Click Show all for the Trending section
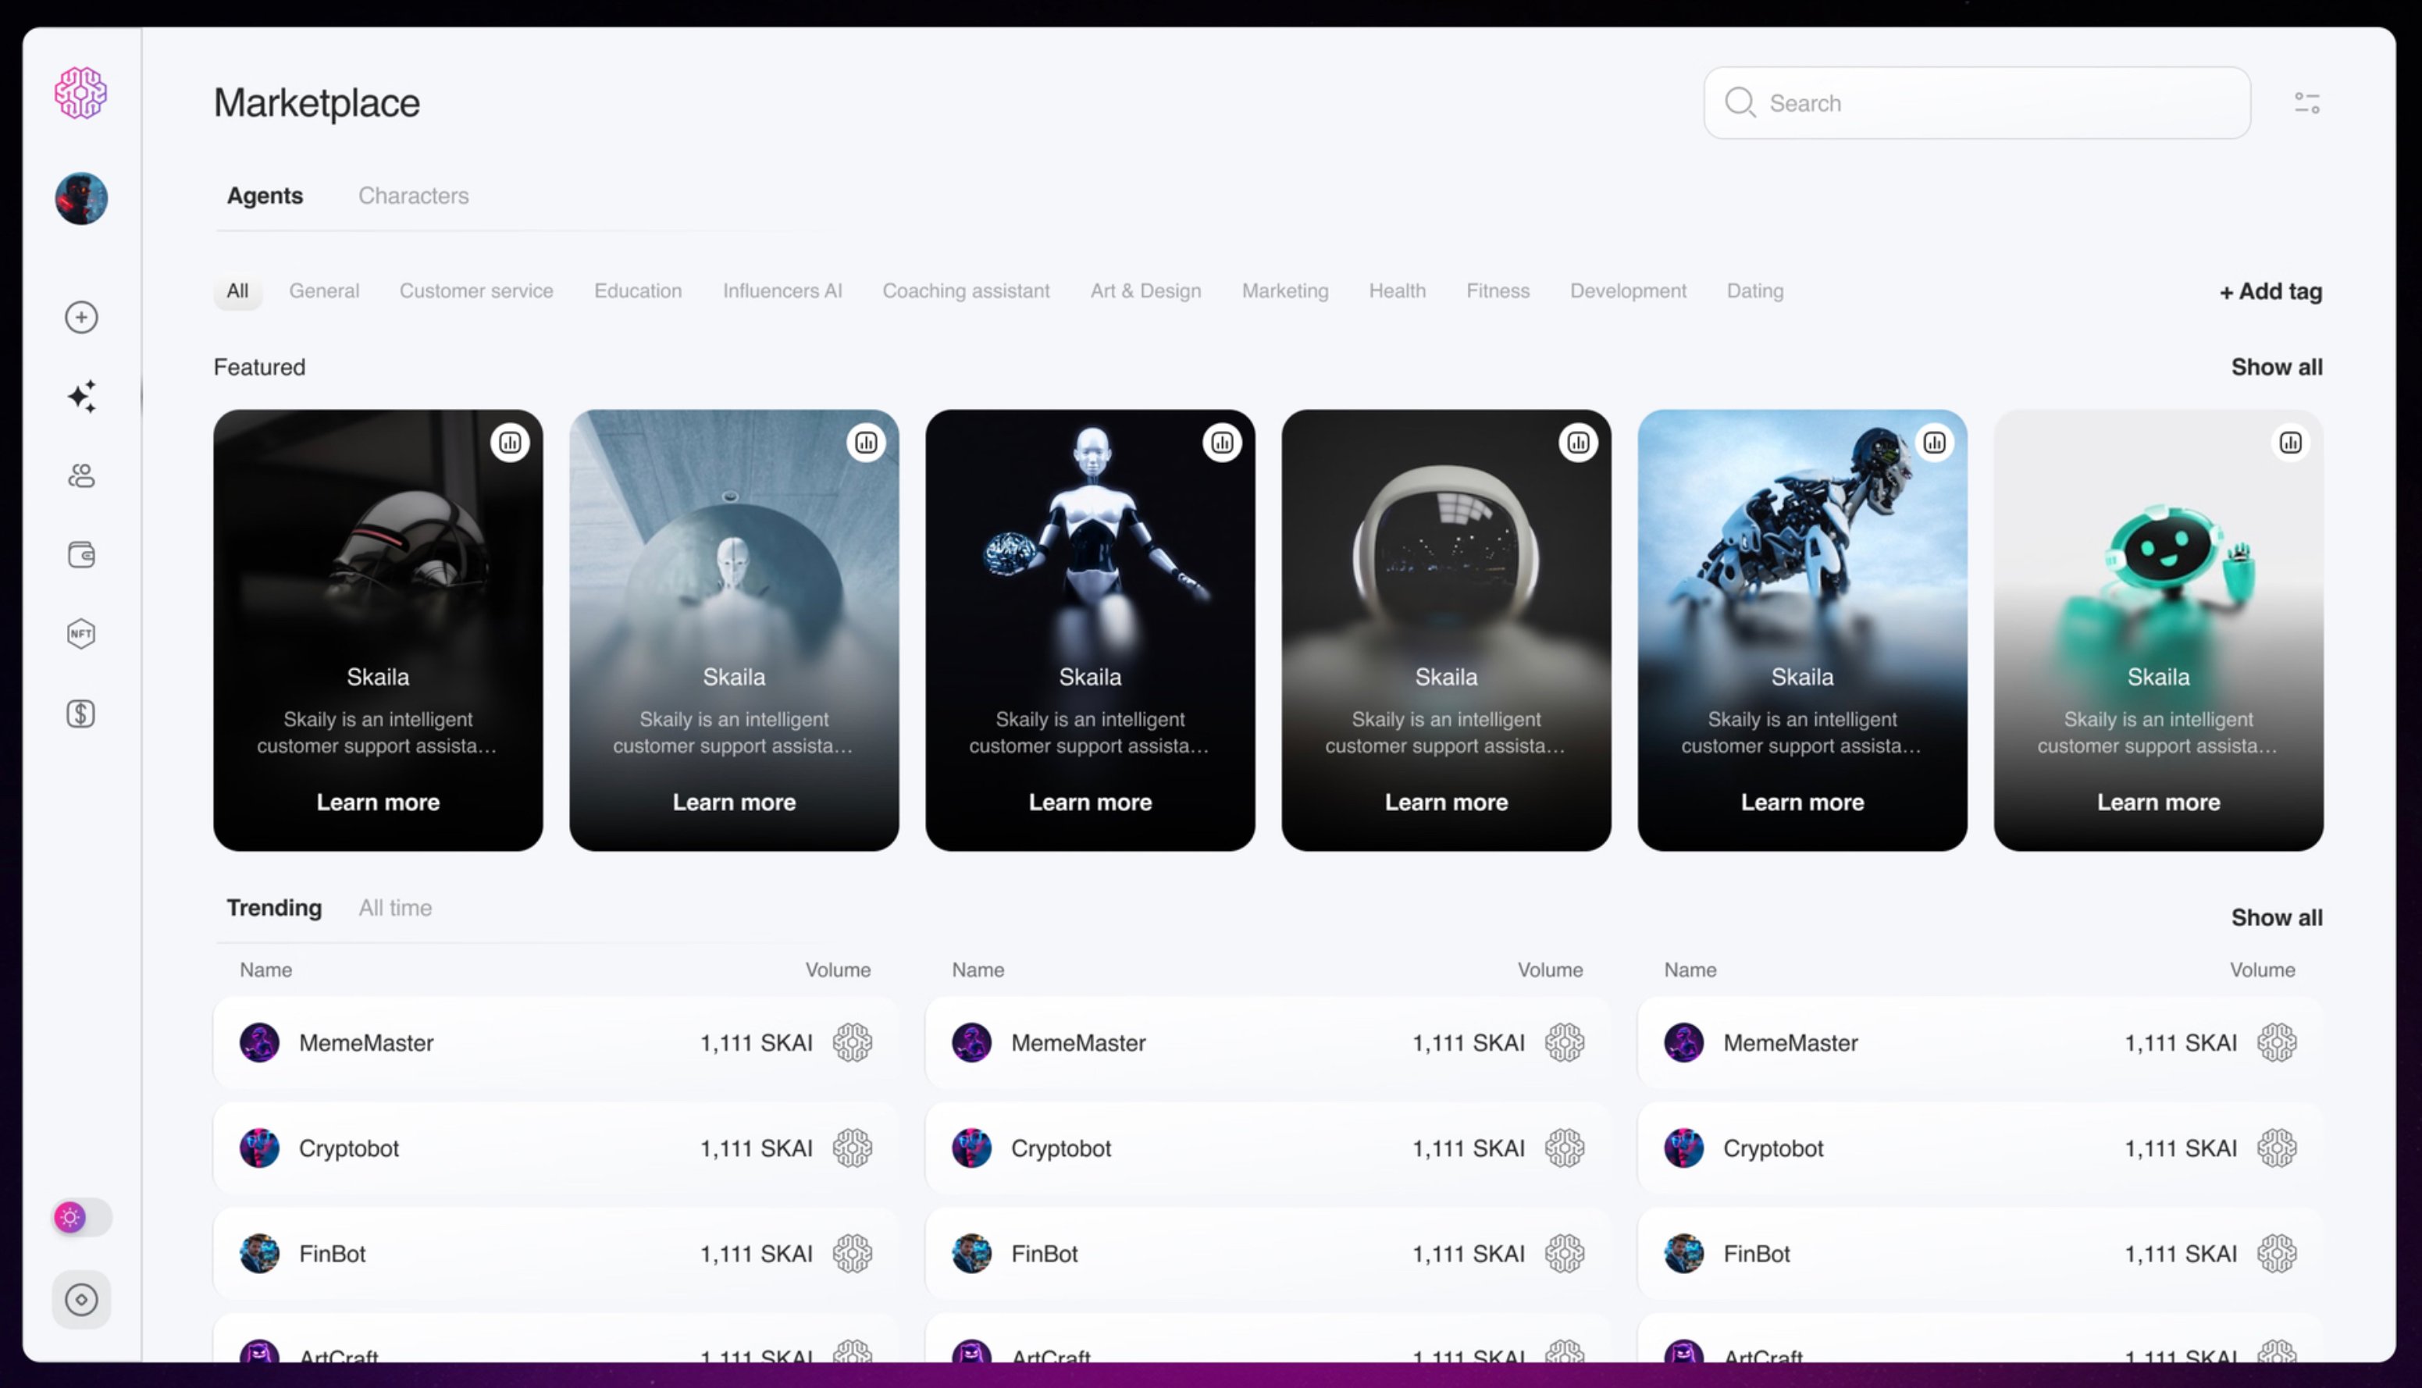 [2276, 917]
